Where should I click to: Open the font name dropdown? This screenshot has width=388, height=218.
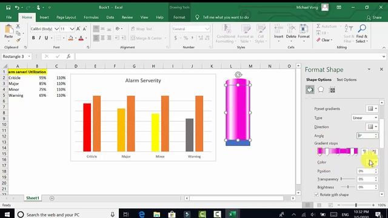pos(56,29)
